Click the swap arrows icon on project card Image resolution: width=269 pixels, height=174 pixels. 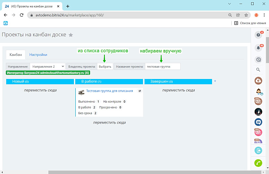139,91
